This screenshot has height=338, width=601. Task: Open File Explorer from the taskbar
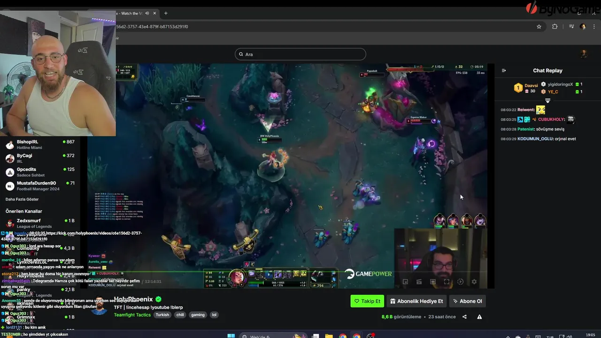pos(329,336)
